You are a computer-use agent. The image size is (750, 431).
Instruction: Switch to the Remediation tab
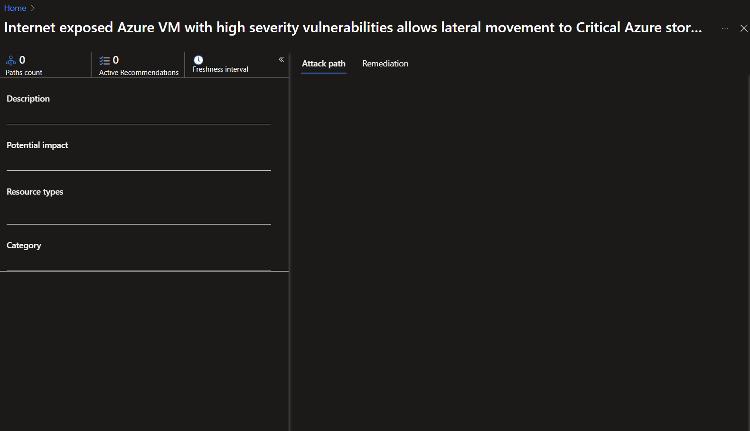[x=385, y=64]
